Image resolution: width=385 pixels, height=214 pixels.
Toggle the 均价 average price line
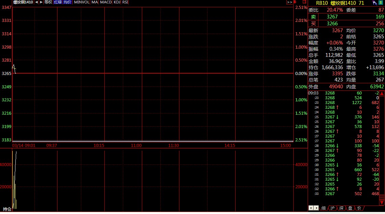(x=67, y=2)
